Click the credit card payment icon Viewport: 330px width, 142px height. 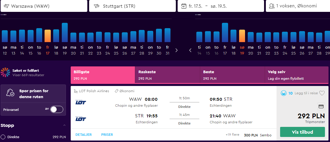(x=321, y=107)
